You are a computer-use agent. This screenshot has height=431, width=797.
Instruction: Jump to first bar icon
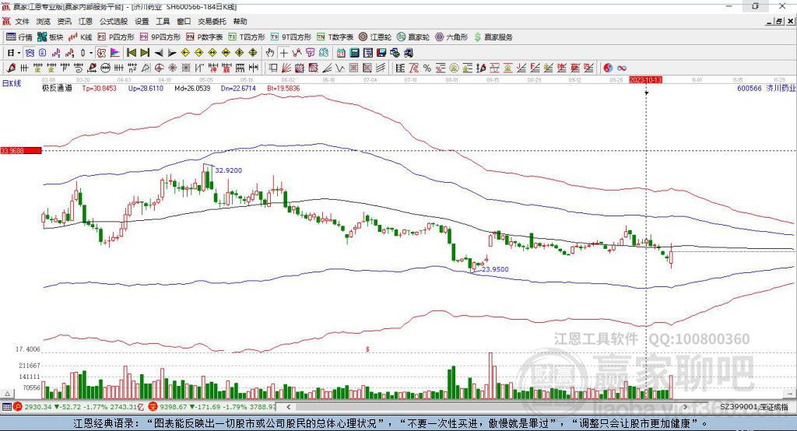131,53
